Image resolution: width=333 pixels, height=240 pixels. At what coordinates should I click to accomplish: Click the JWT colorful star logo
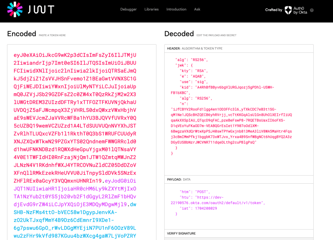(x=15, y=9)
